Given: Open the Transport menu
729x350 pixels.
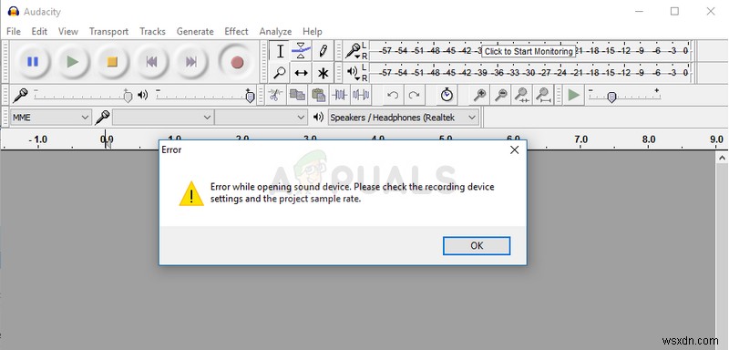Looking at the screenshot, I should (108, 31).
